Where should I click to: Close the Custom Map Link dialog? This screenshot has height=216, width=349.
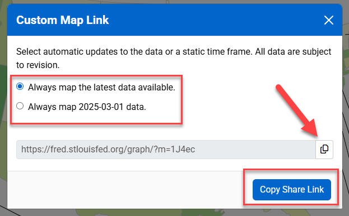[x=328, y=20]
